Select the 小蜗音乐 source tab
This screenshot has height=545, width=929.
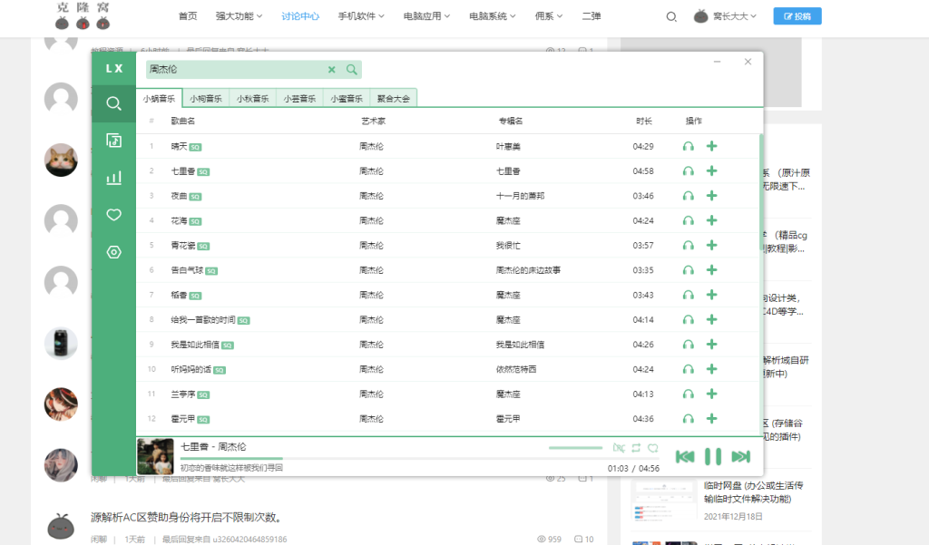[x=159, y=98]
